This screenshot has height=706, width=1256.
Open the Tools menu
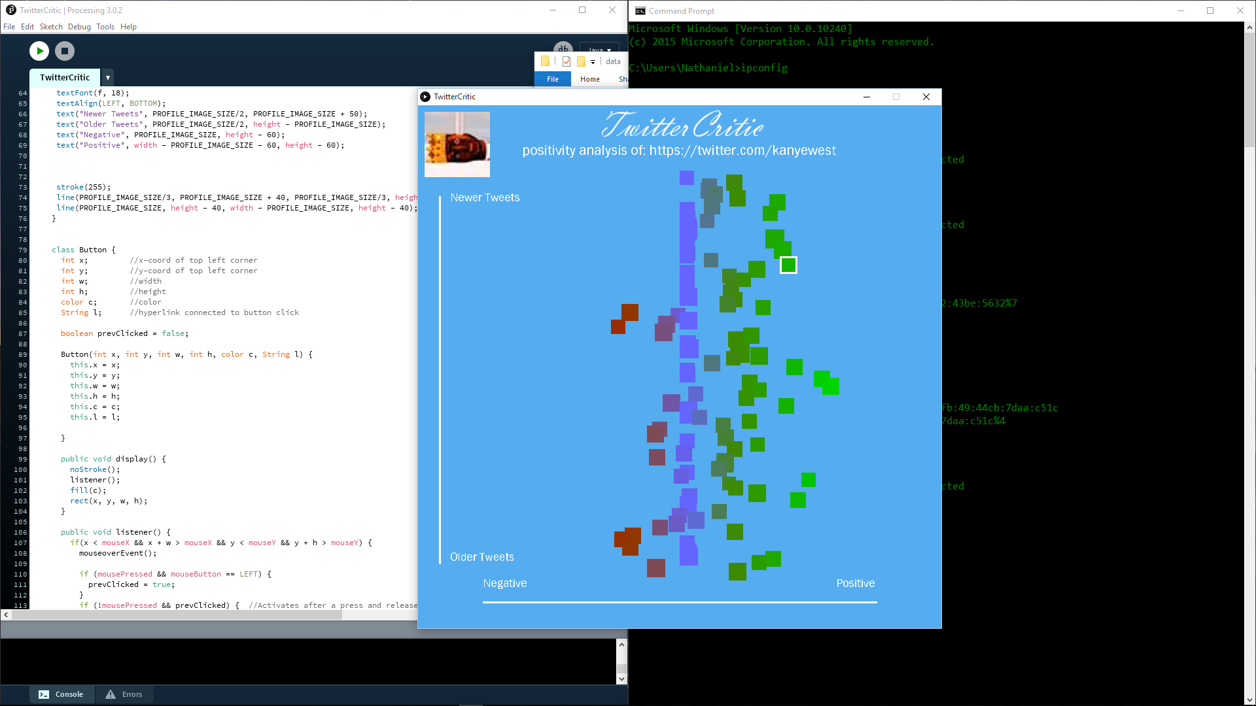pos(105,27)
